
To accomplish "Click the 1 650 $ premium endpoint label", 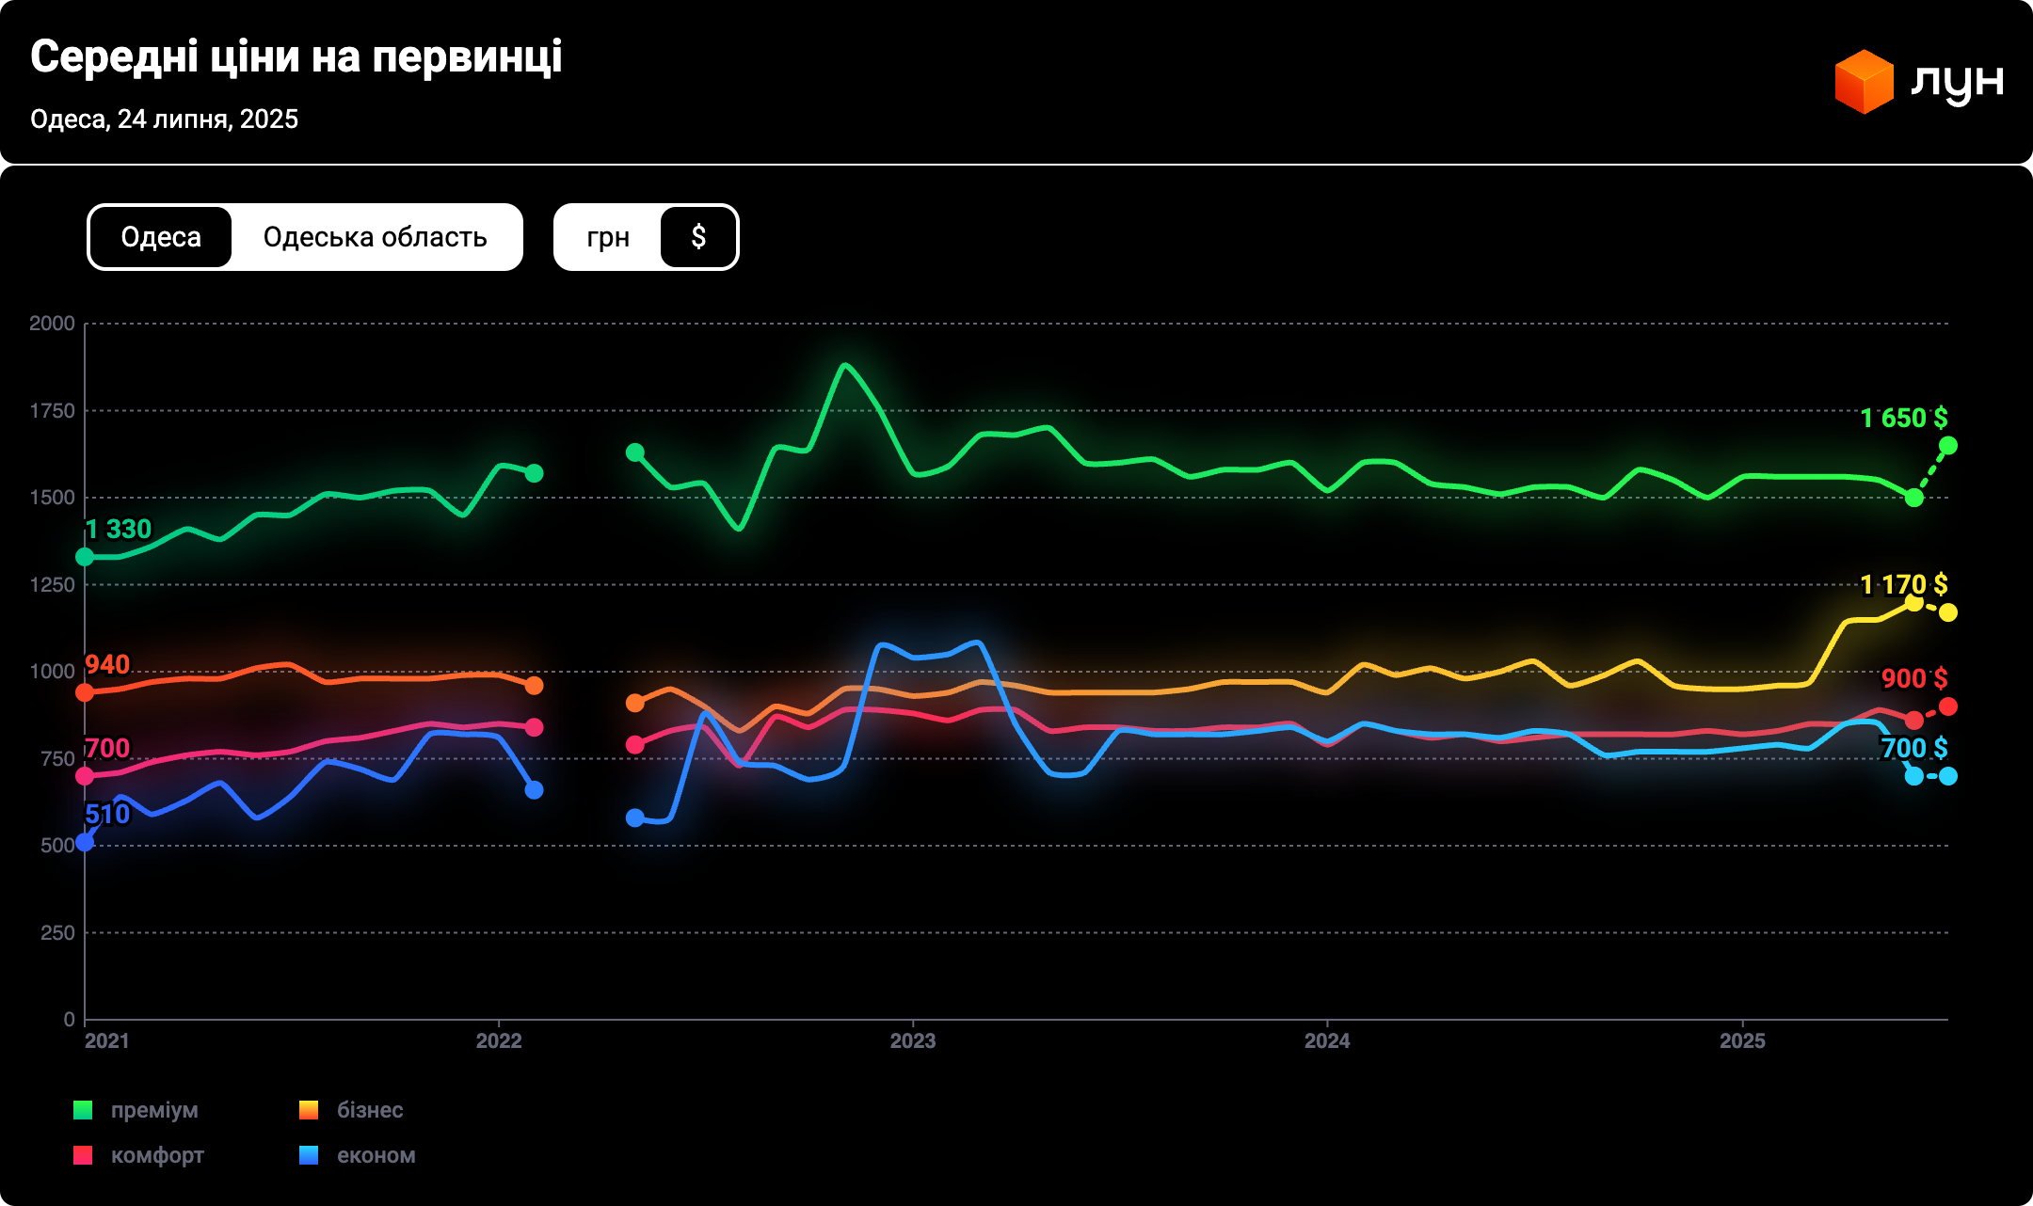I will pyautogui.click(x=1903, y=418).
